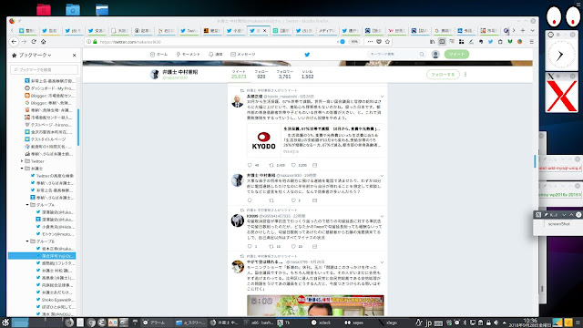
Task: Switch to the tab labelled 'Twi'
Action: (x=189, y=30)
